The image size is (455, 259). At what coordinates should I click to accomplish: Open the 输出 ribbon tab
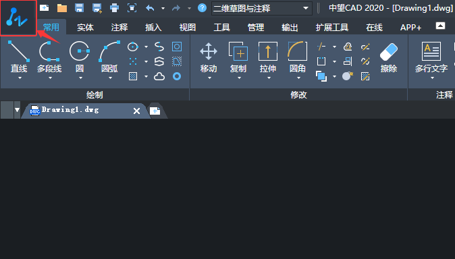pyautogui.click(x=290, y=27)
